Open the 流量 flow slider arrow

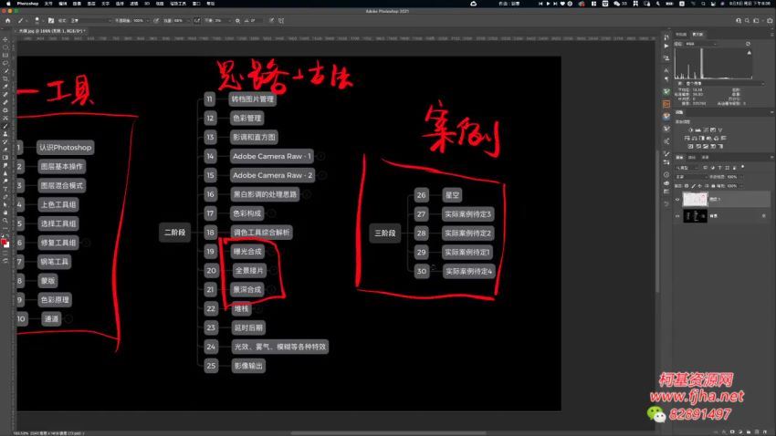coord(189,21)
